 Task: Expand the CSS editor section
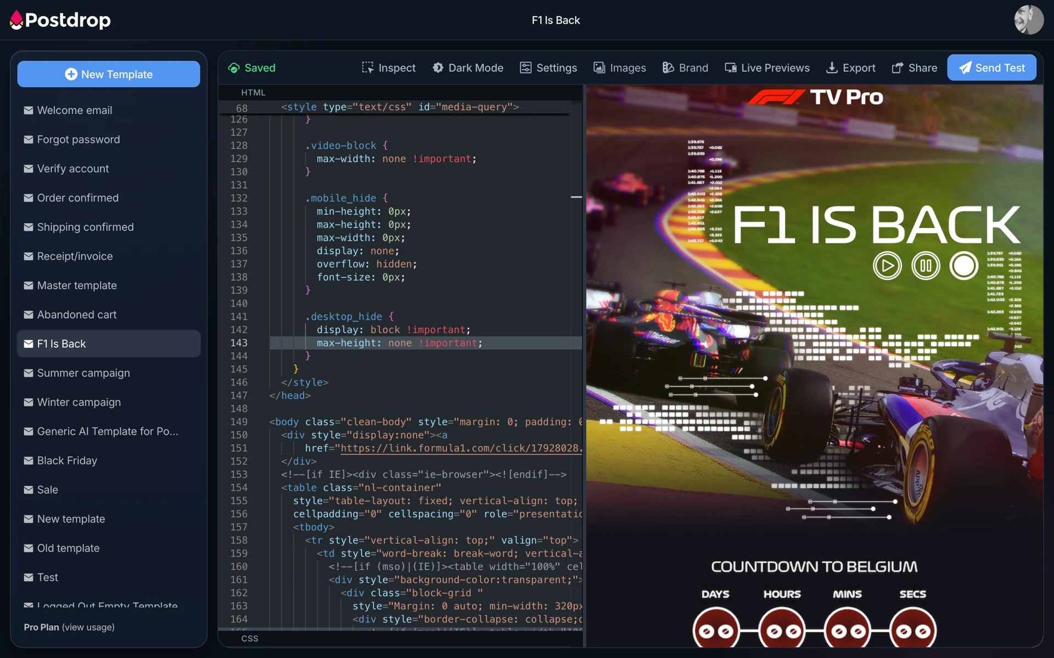click(x=250, y=638)
